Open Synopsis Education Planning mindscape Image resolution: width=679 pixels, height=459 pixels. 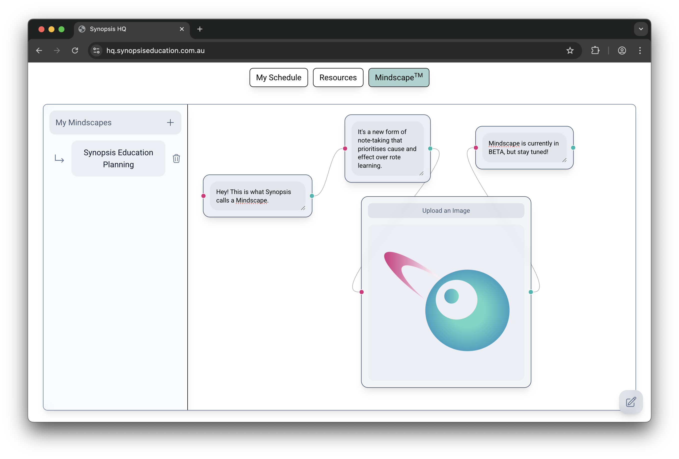[x=118, y=158]
